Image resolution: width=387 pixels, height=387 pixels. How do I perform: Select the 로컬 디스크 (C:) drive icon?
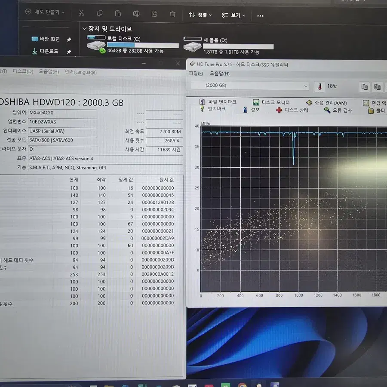[96, 45]
